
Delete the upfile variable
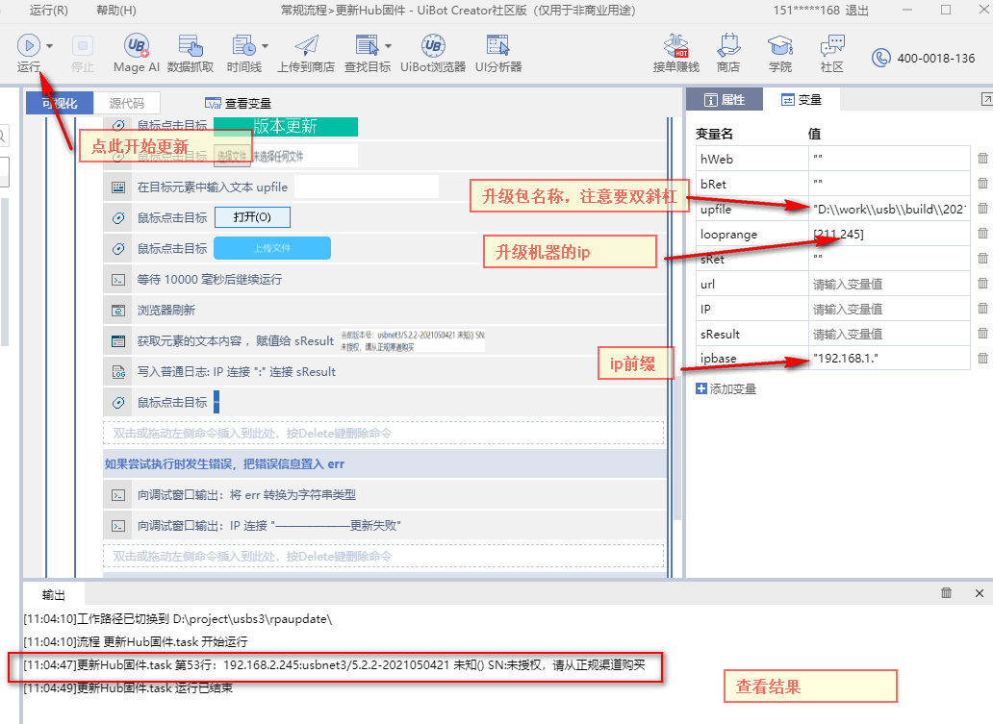982,209
